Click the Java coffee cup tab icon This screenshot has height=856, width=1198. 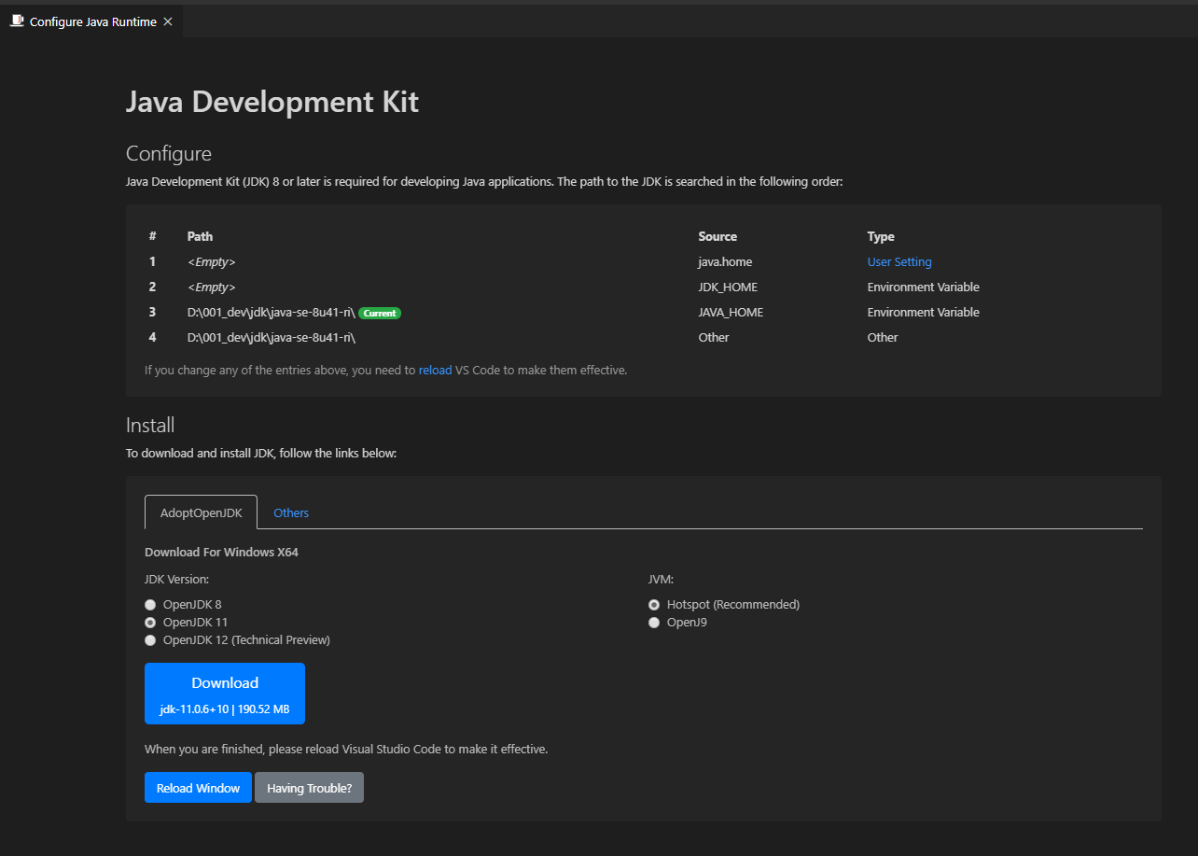tap(17, 21)
